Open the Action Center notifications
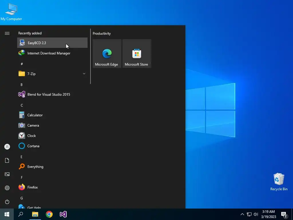293x220 pixels. click(284, 215)
